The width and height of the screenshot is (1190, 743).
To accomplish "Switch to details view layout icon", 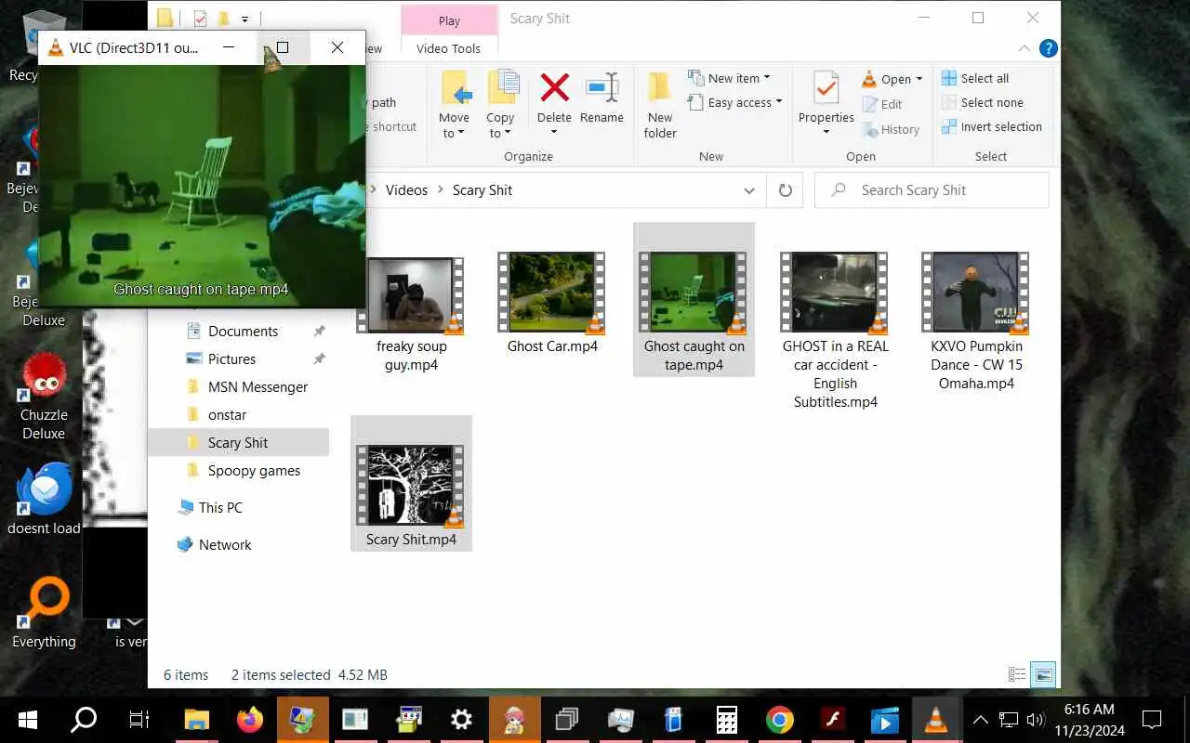I will 1017,675.
